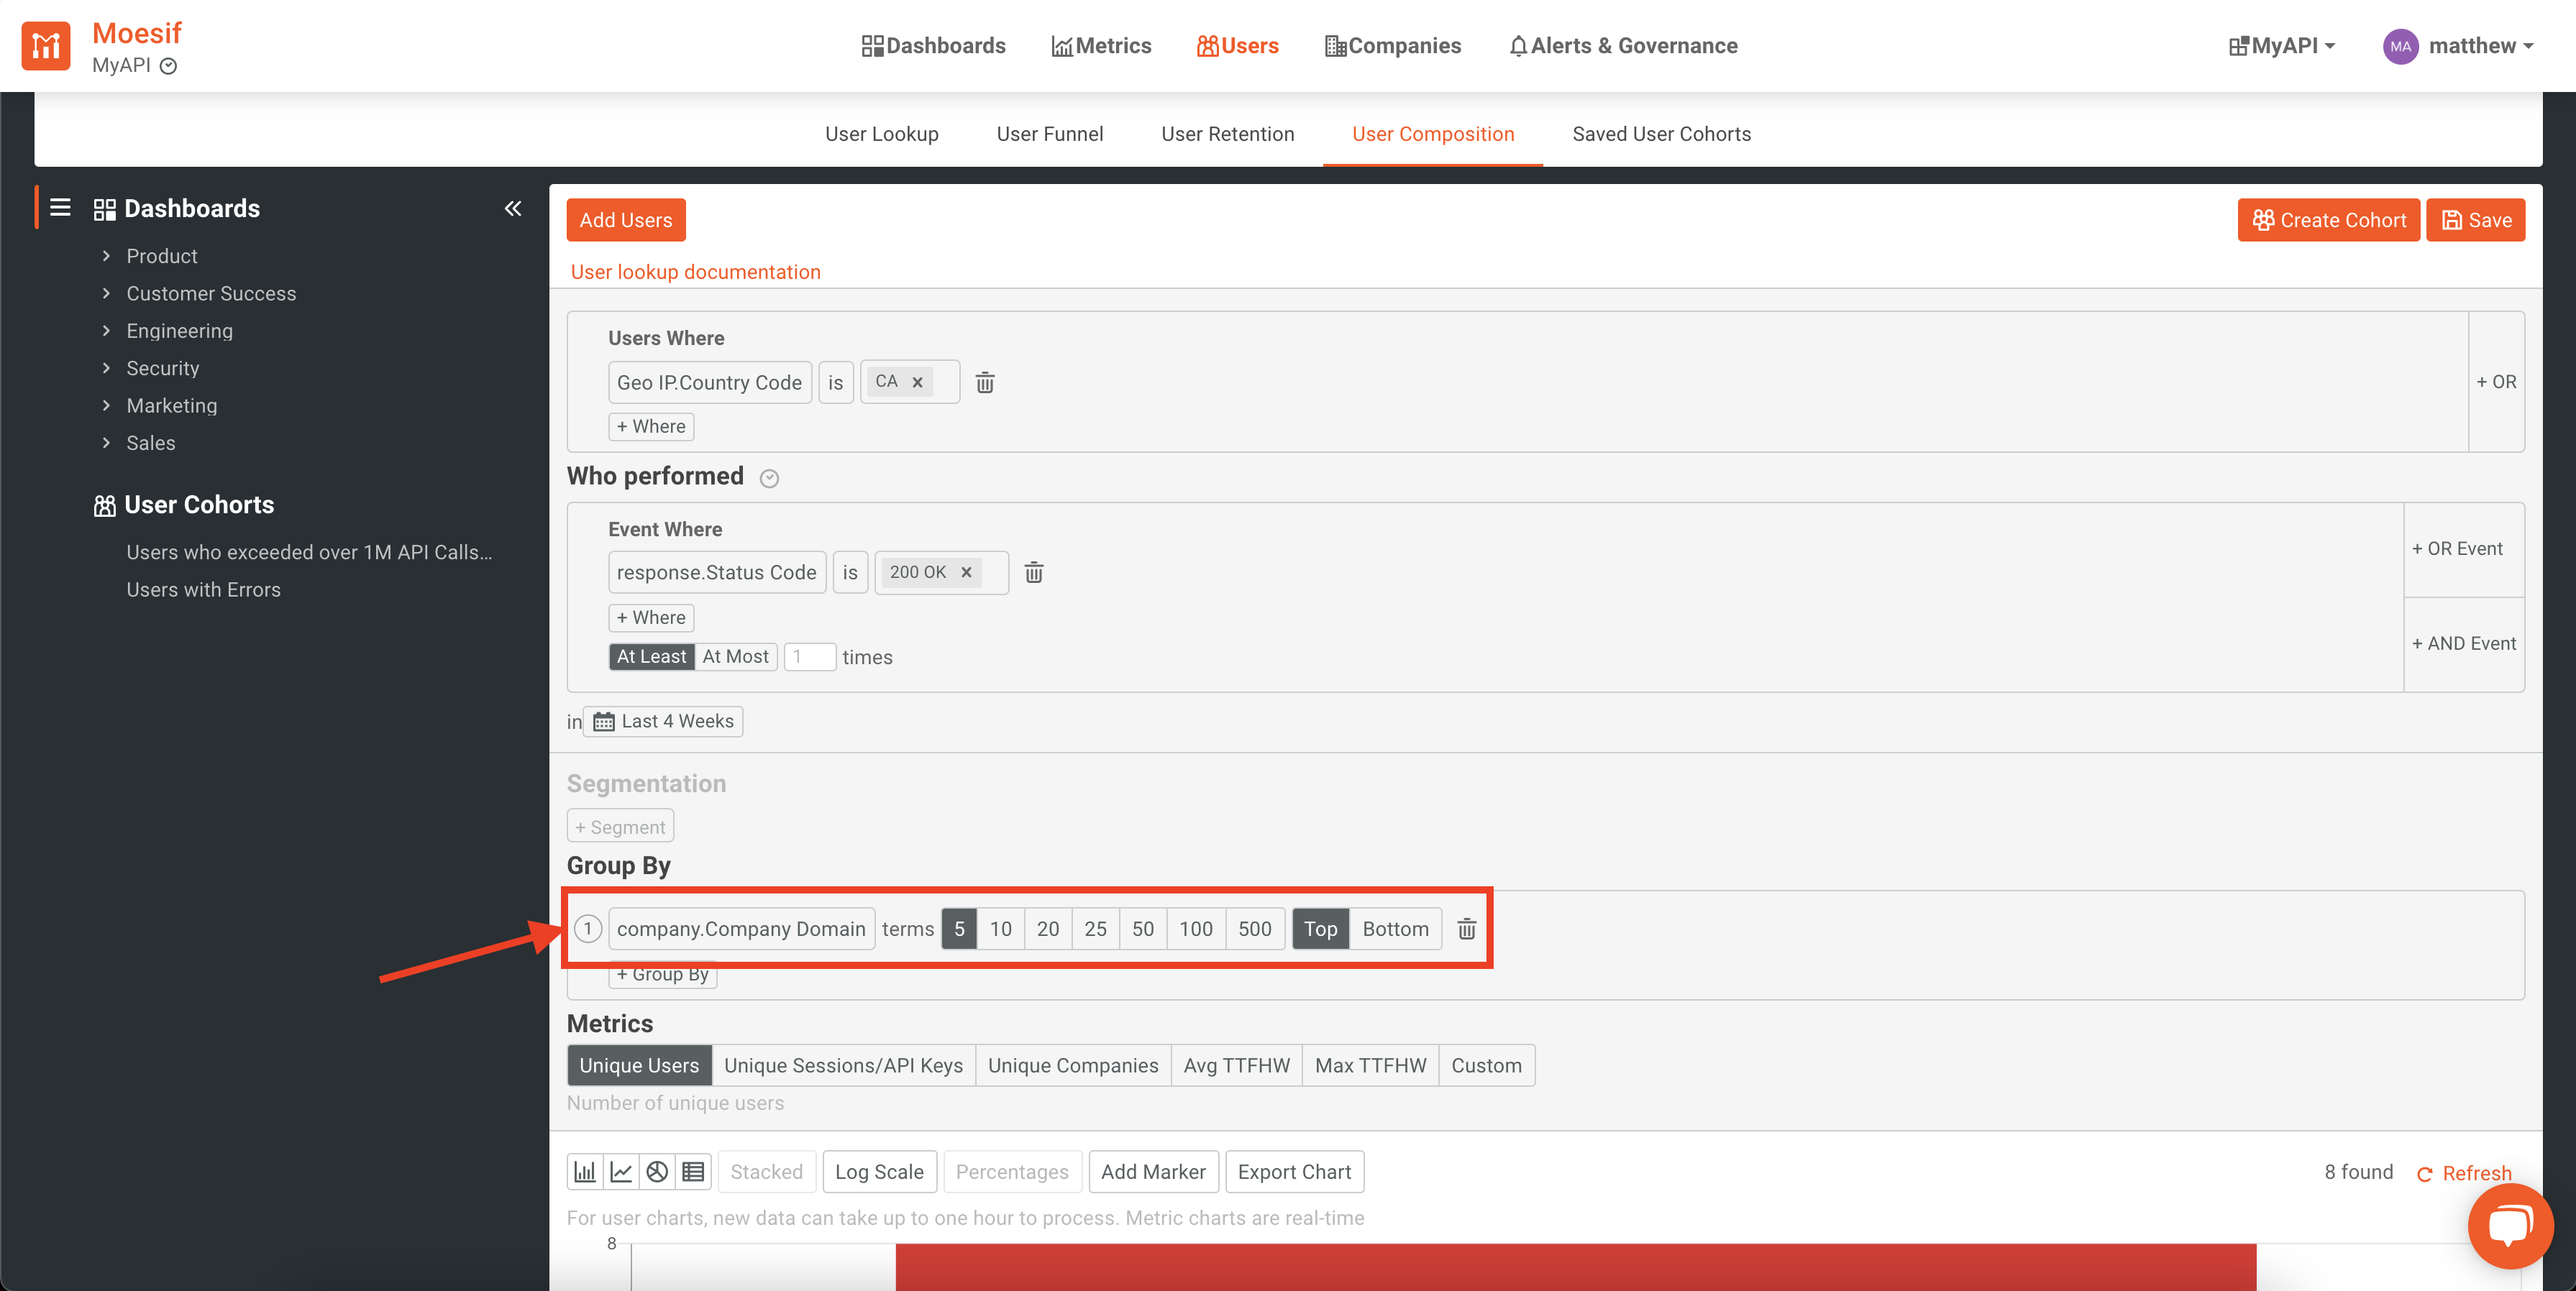Open the hamburger menu icon in sidebar
This screenshot has height=1291, width=2576.
click(x=60, y=208)
